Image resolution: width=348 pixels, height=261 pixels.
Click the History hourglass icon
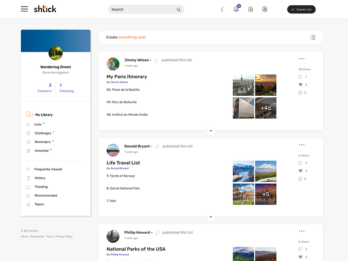click(x=28, y=178)
